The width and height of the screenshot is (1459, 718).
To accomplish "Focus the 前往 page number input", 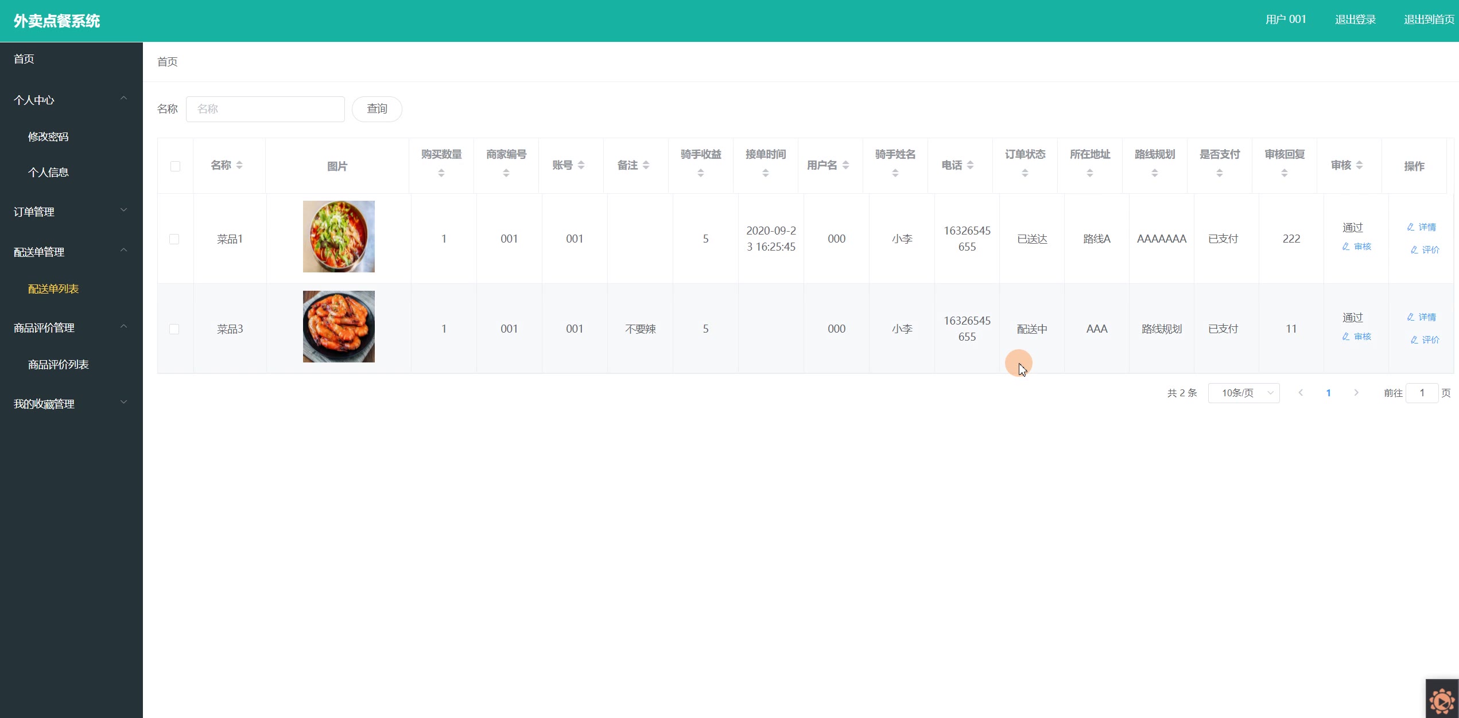I will tap(1422, 393).
